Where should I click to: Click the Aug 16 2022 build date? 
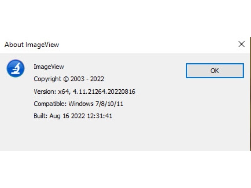[x=67, y=116]
